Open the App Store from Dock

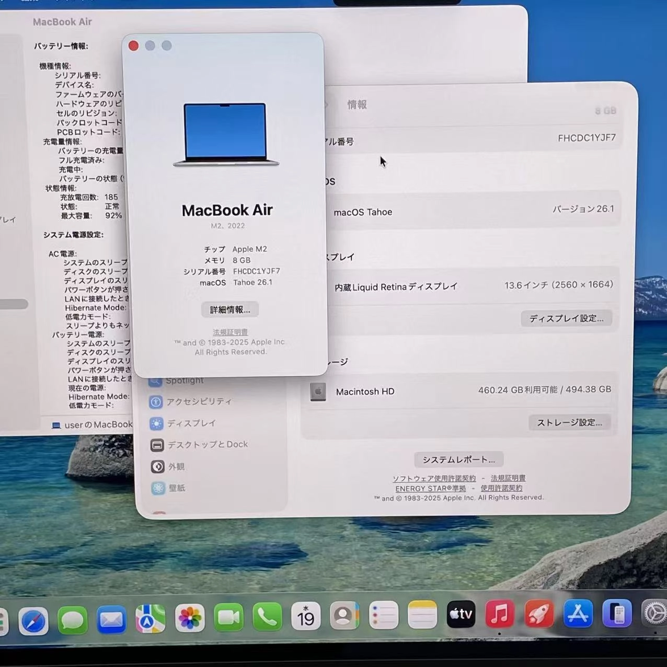pyautogui.click(x=578, y=613)
